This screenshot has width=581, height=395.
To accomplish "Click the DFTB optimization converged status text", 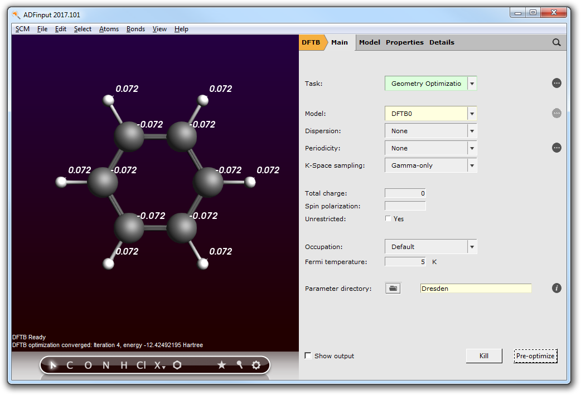I will [108, 345].
